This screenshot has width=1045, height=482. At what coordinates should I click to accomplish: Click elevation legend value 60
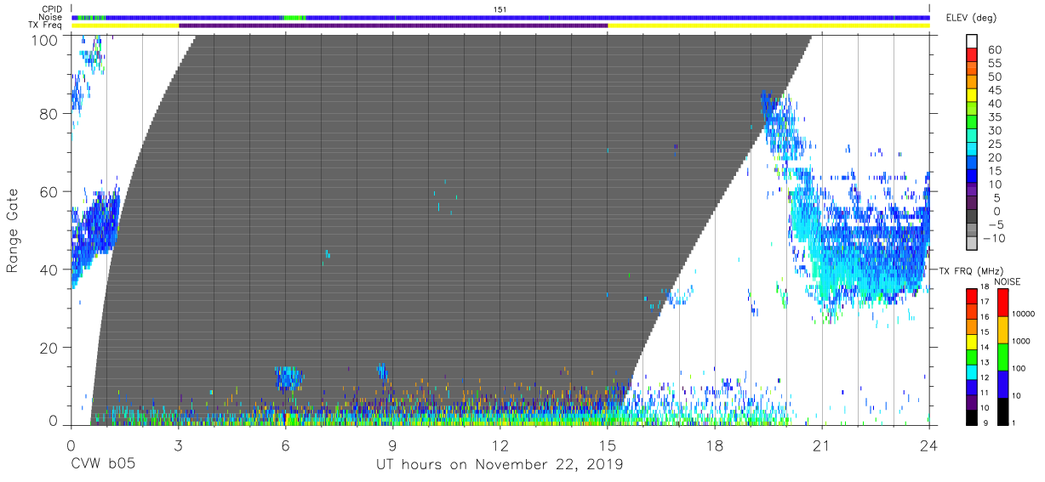(x=994, y=50)
